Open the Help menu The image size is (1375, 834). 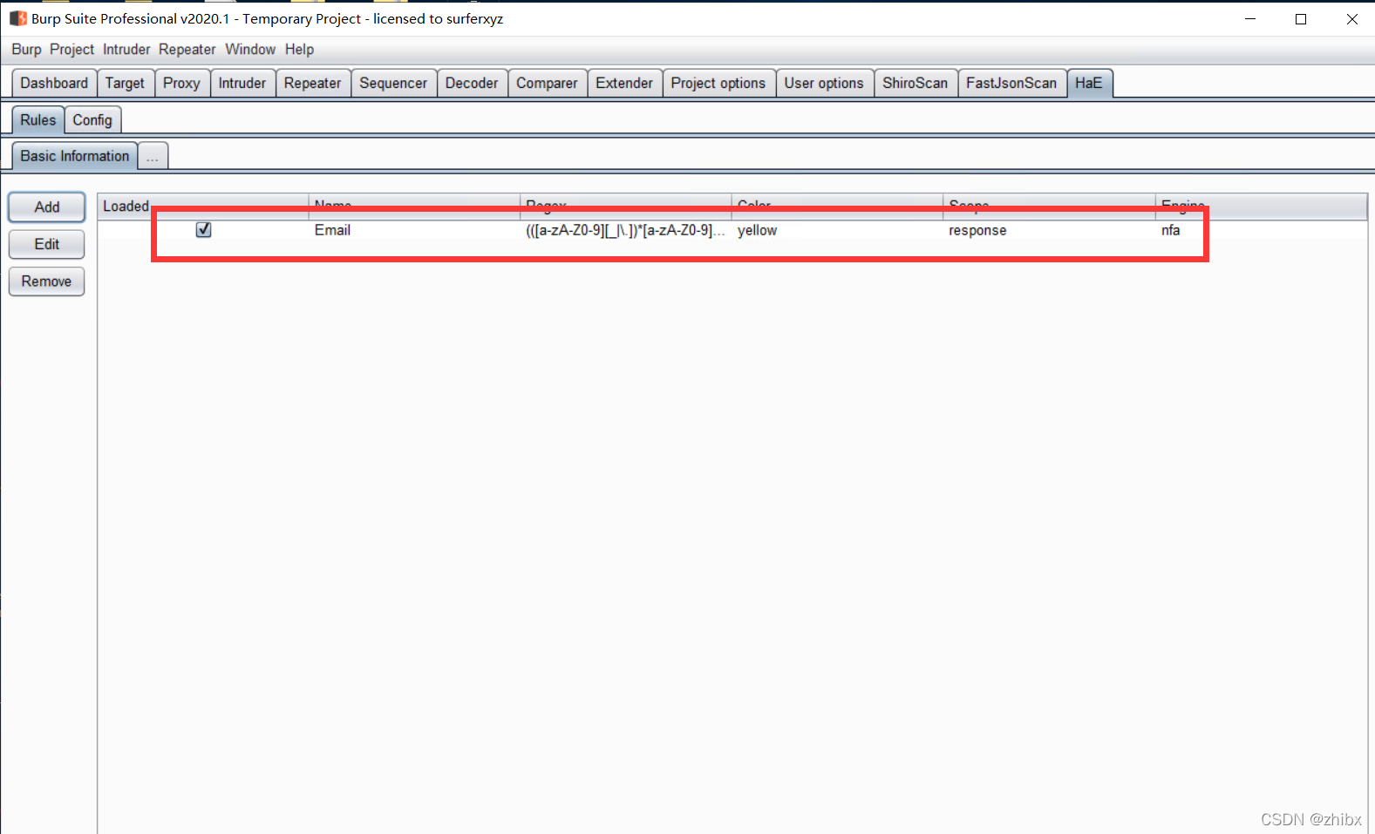[299, 50]
